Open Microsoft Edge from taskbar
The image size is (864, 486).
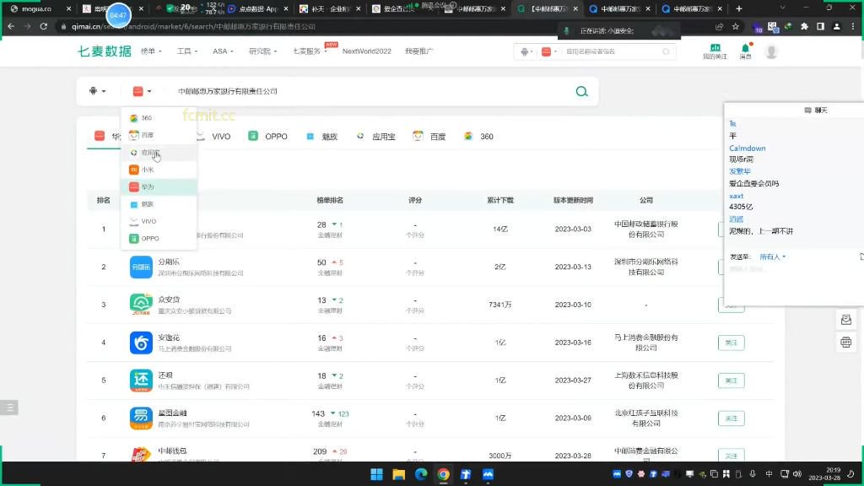pos(421,474)
